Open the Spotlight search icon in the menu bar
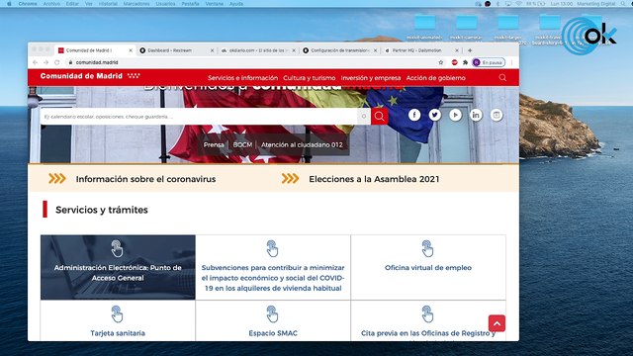Screen dimensions: 633x356 (x=623, y=4)
